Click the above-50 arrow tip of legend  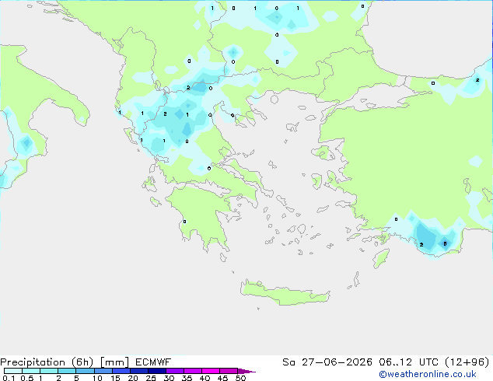(247, 371)
